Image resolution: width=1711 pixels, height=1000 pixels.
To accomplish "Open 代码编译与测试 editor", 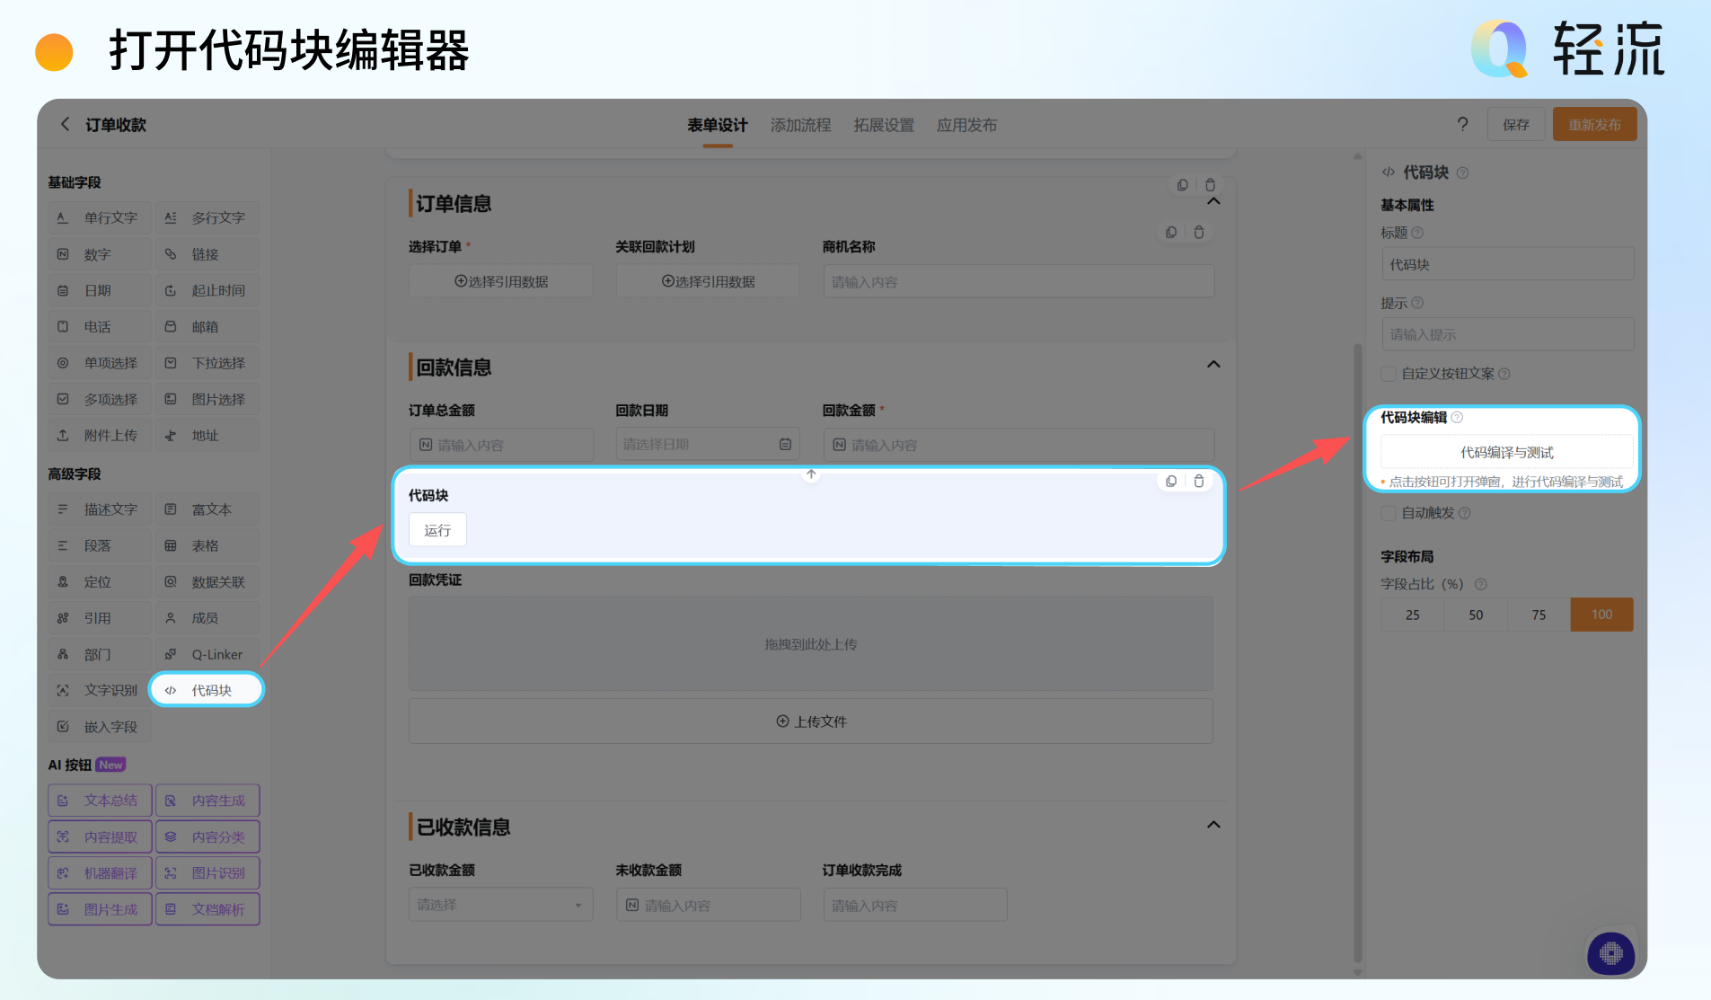I will coord(1507,452).
